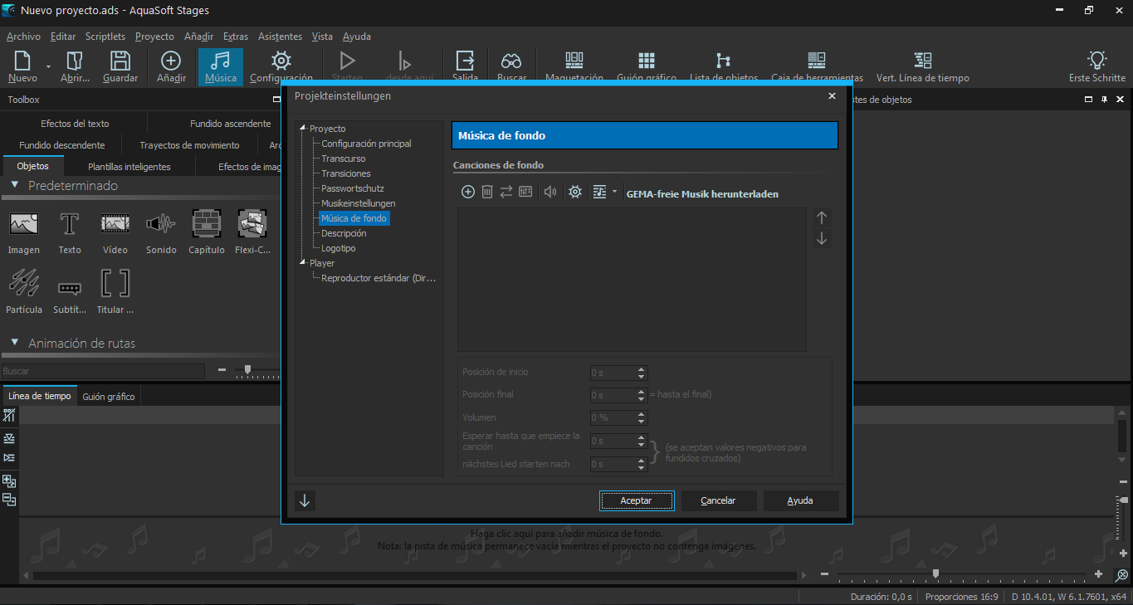The height and width of the screenshot is (605, 1133).
Task: Switch to the Guión gráfico bottom tab
Action: click(109, 397)
